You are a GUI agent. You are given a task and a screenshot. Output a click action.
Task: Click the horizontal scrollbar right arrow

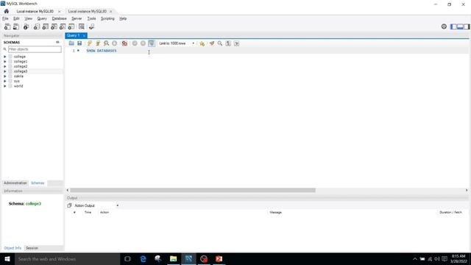click(467, 190)
